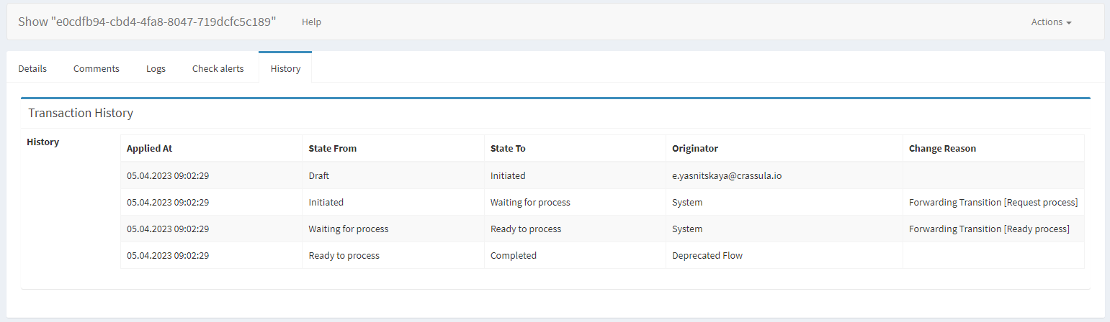
Task: Switch to the Details tab
Action: [32, 69]
